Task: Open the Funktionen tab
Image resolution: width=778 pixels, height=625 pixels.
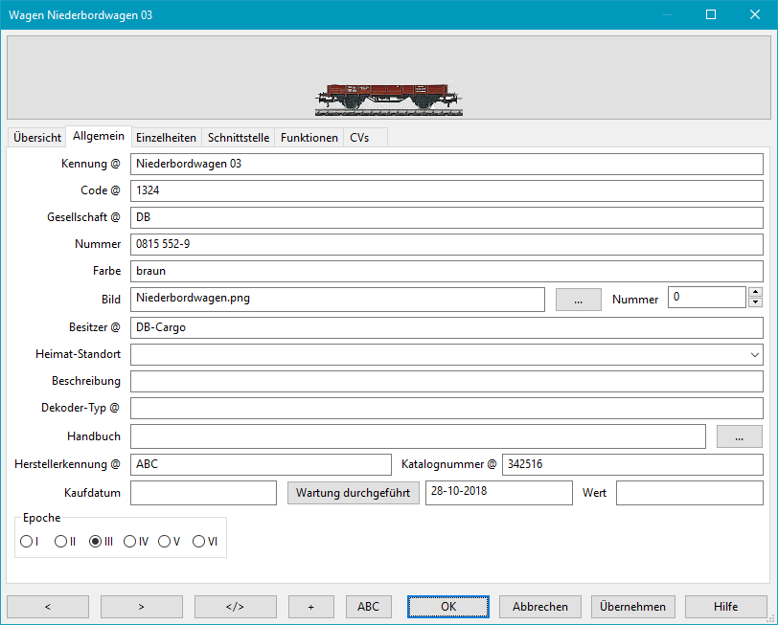Action: (309, 138)
